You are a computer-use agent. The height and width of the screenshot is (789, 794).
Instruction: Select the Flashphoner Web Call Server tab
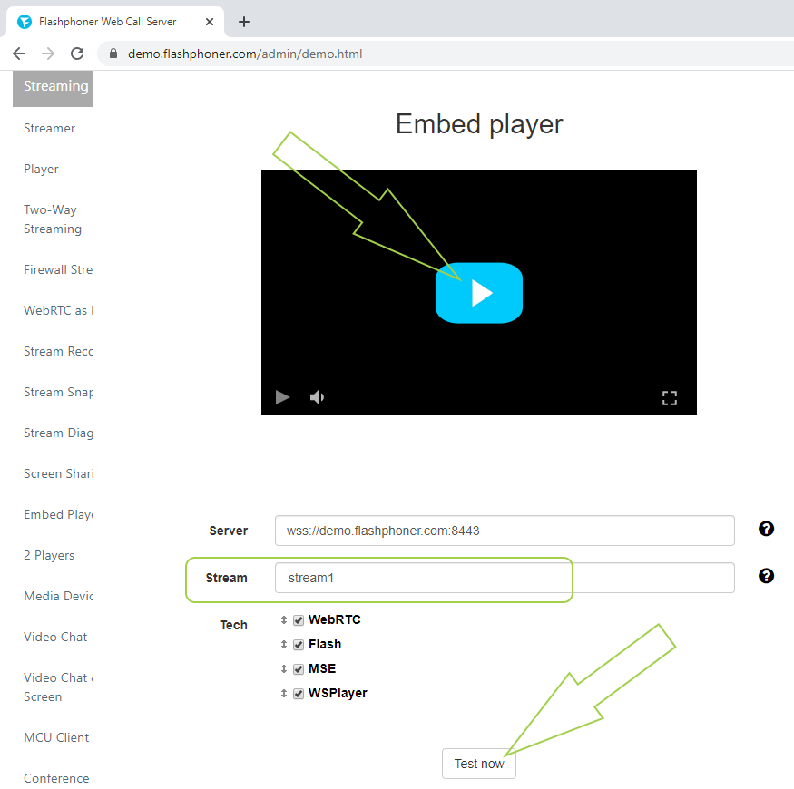point(114,22)
